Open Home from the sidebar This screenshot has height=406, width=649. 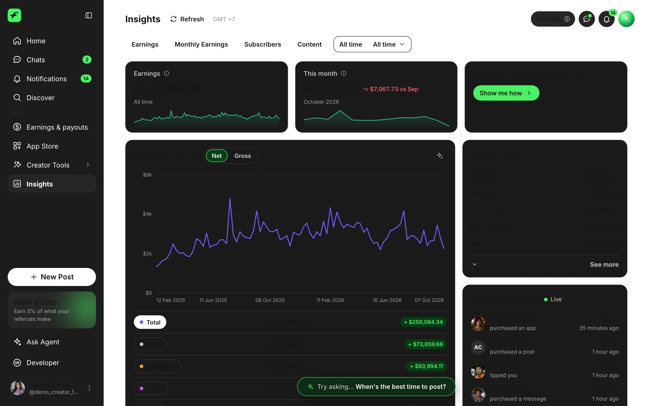[x=52, y=41]
